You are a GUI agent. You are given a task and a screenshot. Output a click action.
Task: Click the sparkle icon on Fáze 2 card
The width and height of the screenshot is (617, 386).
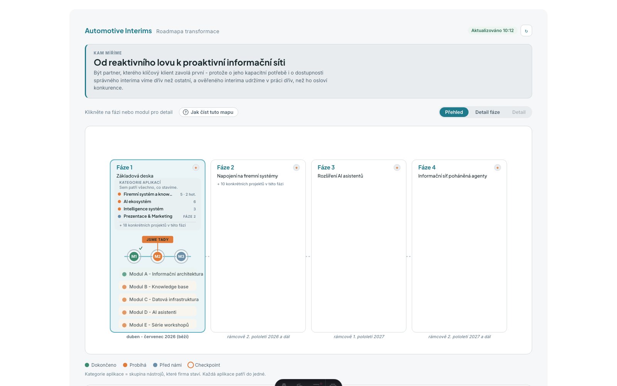[x=297, y=168]
